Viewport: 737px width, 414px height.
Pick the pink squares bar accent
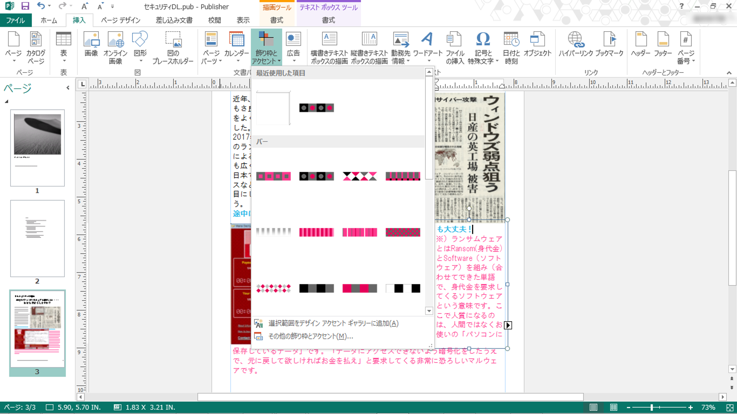(273, 176)
